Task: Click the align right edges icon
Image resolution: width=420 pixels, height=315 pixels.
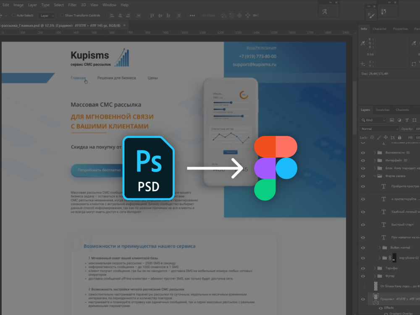Action: (128, 16)
